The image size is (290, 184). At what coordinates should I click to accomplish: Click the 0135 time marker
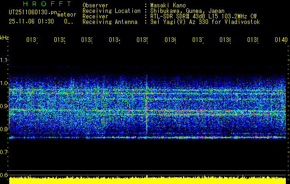(x=142, y=40)
